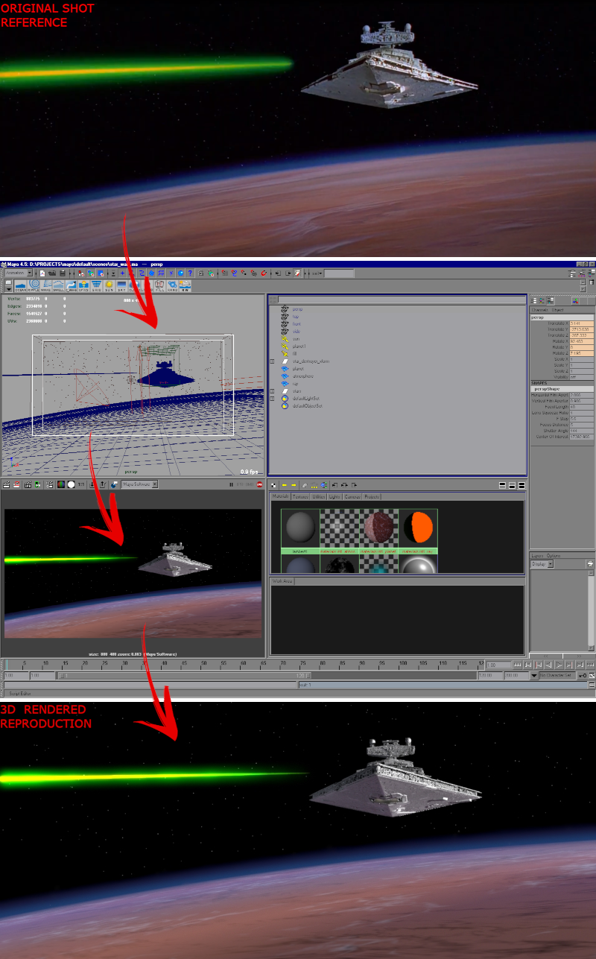Switch to Lights tab in Hypershade
This screenshot has height=959, width=596.
click(335, 496)
